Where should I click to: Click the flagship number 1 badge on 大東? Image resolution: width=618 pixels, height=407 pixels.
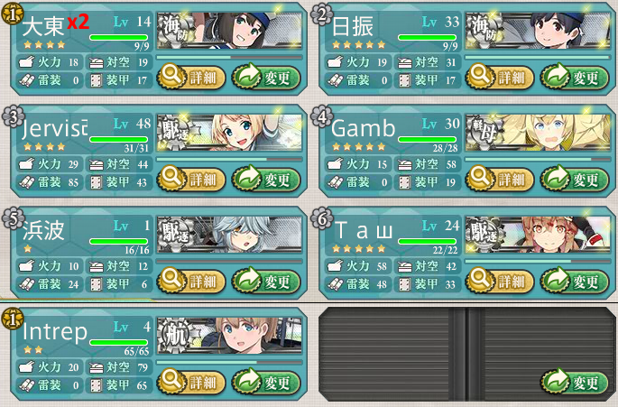pyautogui.click(x=12, y=14)
